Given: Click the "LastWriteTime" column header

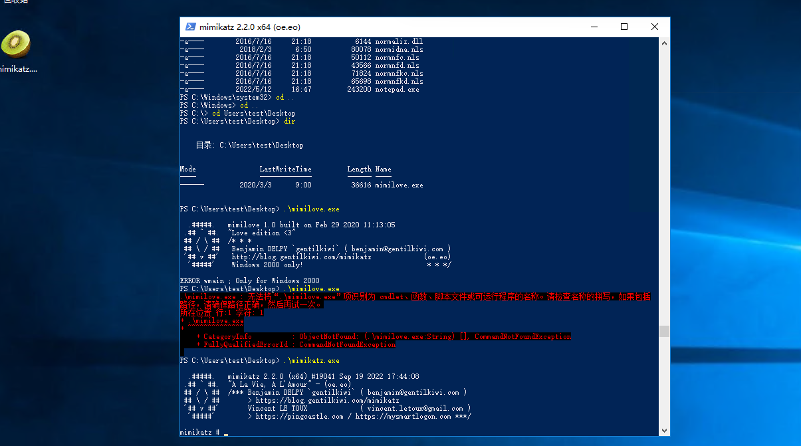Looking at the screenshot, I should pyautogui.click(x=285, y=169).
